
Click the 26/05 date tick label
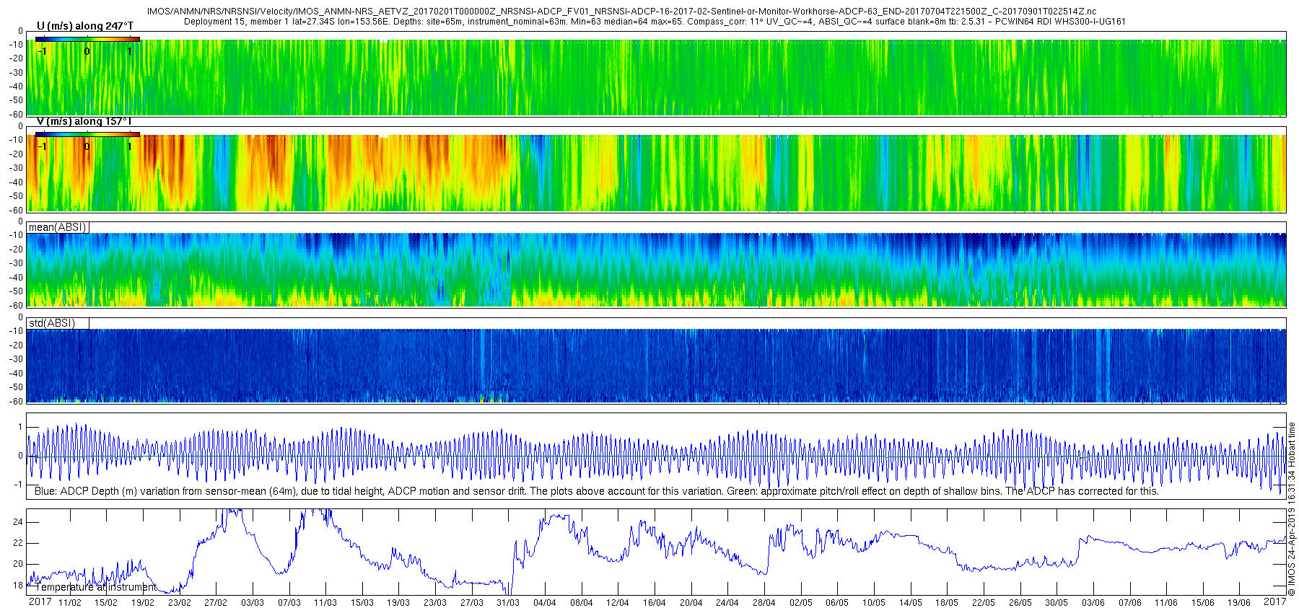1020,603
